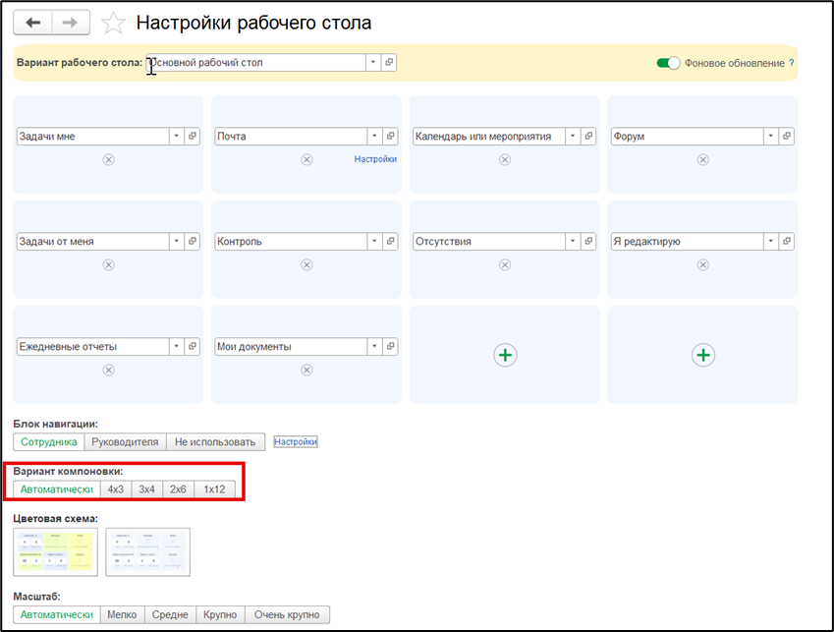Clear the 'Календарь или мероприятия' widget

pyautogui.click(x=505, y=159)
